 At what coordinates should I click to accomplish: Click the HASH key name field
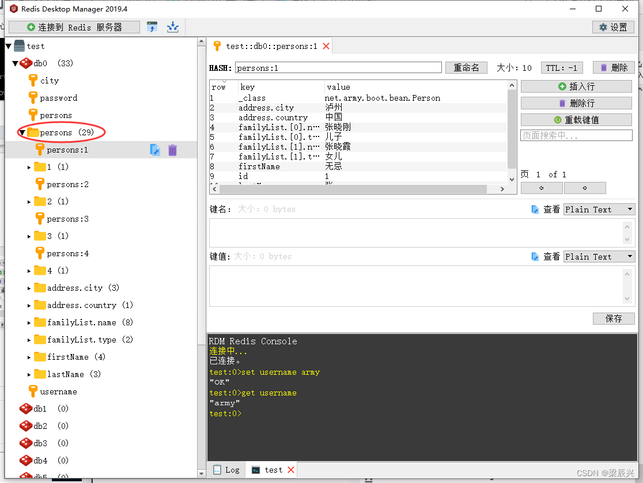coord(338,67)
